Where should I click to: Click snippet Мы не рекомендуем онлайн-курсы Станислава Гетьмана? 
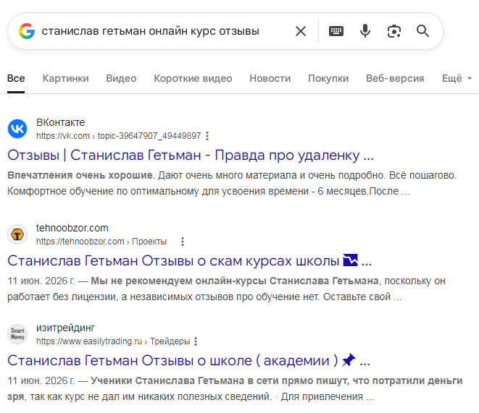[235, 281]
